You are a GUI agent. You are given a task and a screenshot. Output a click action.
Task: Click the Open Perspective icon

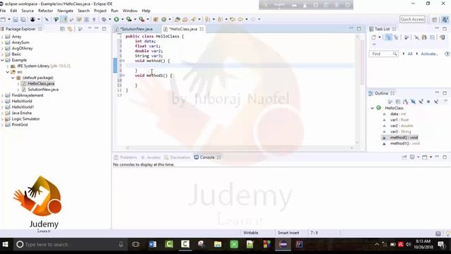tap(435, 19)
